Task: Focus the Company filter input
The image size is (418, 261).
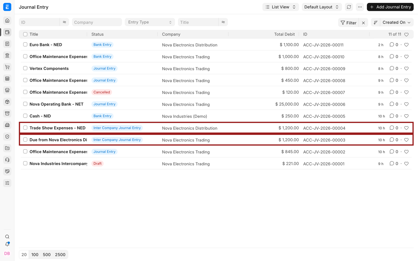Action: coord(97,22)
